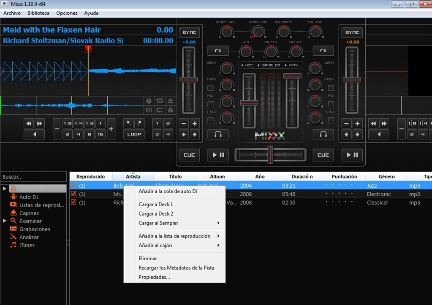
Task: Focus the Buscar... search field
Action: click(34, 177)
